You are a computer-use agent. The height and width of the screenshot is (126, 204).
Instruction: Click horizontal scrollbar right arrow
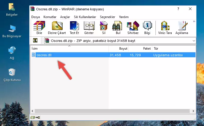[193, 111]
